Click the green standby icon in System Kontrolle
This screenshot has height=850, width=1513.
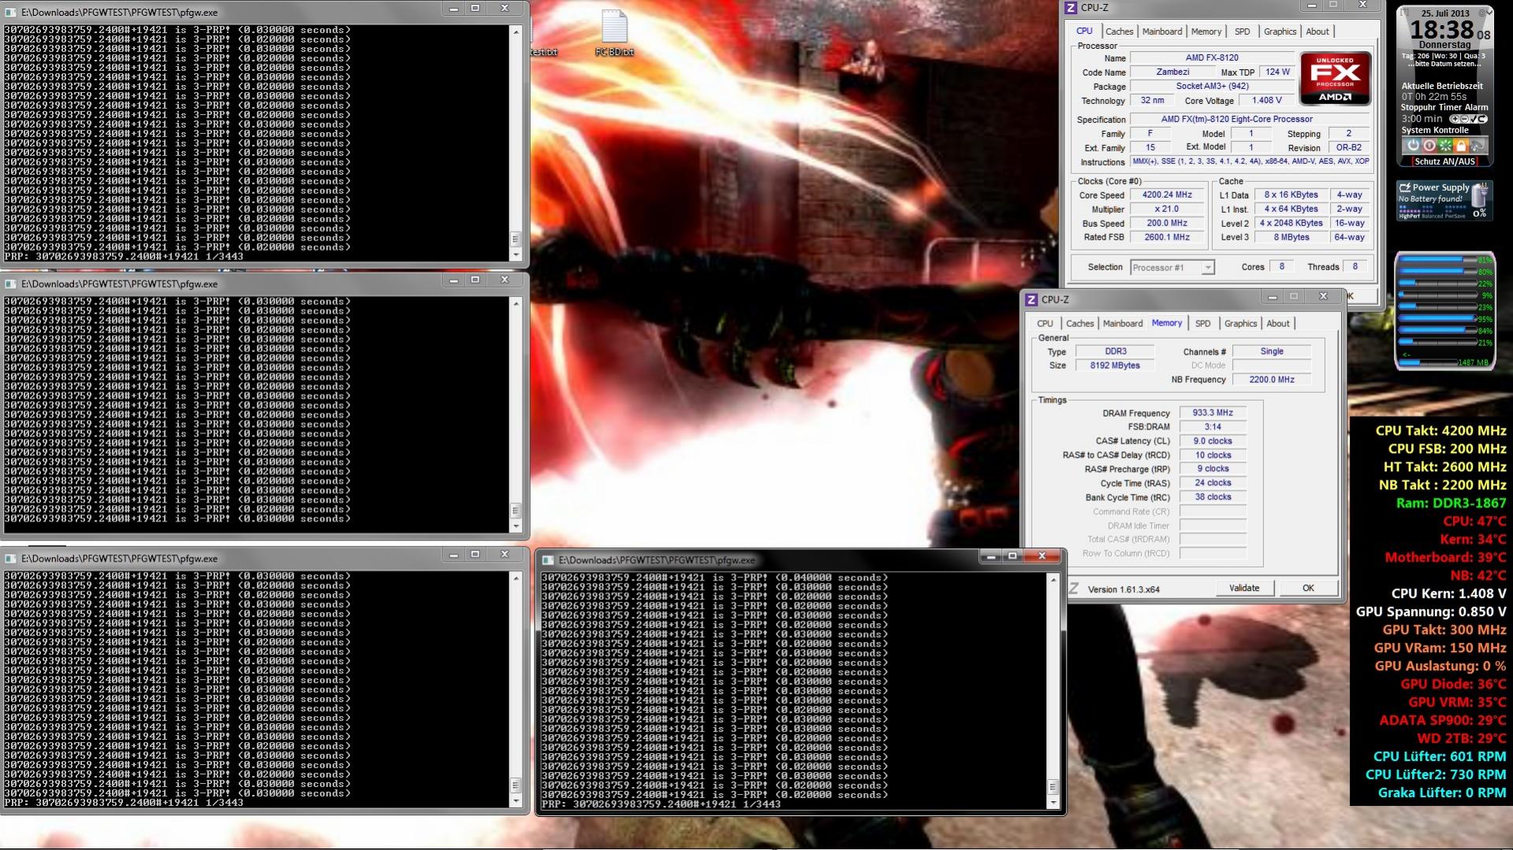point(1445,146)
